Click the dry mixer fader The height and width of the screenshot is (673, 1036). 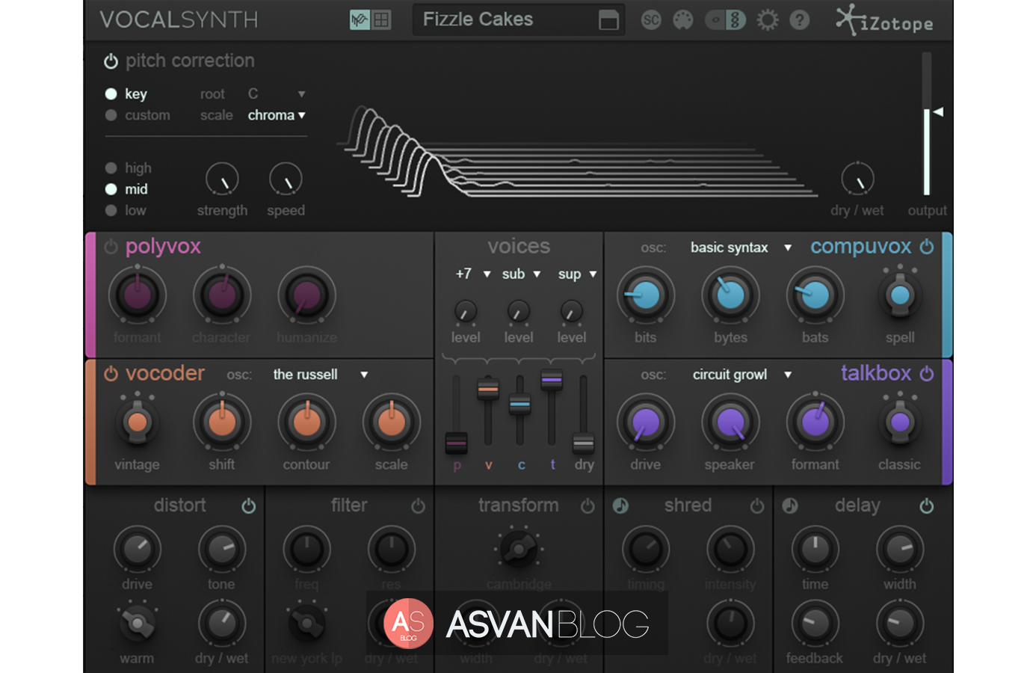pos(583,443)
